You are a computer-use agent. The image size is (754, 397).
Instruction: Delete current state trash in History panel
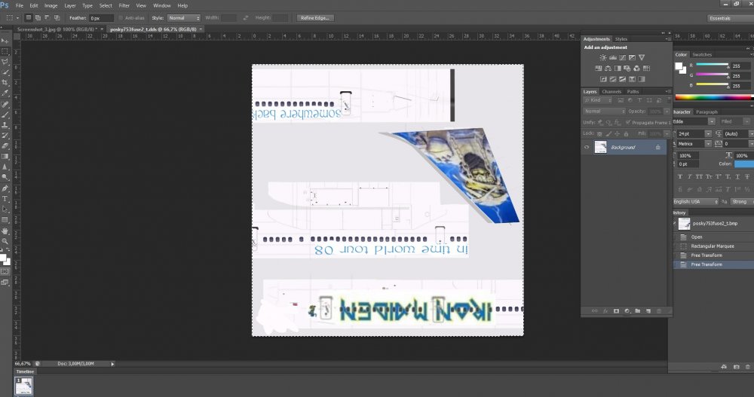(x=747, y=367)
